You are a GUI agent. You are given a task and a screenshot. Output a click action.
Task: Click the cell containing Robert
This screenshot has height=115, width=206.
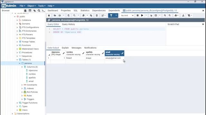(75, 58)
